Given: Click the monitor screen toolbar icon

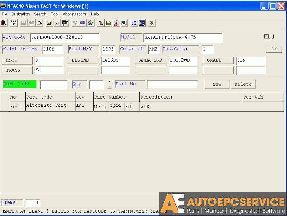Looking at the screenshot, I should 49,23.
